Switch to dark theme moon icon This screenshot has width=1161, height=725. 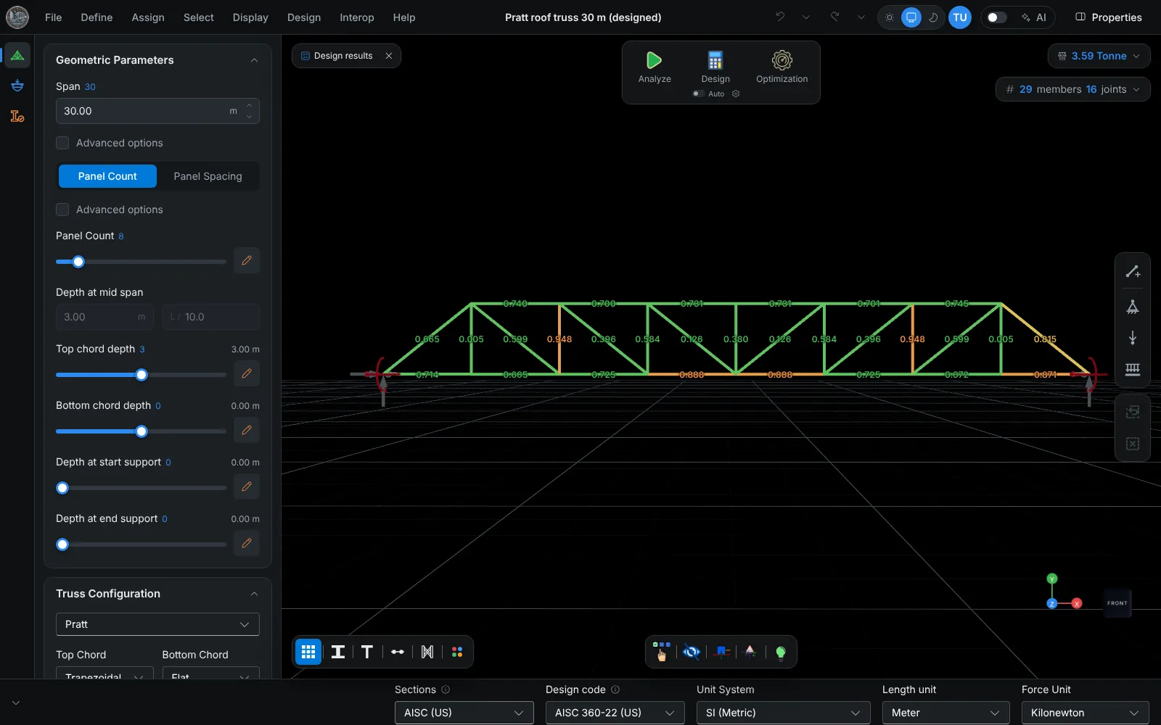click(933, 17)
